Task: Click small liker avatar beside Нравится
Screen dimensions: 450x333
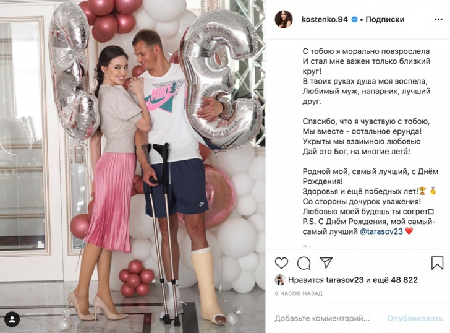Action: (x=280, y=280)
